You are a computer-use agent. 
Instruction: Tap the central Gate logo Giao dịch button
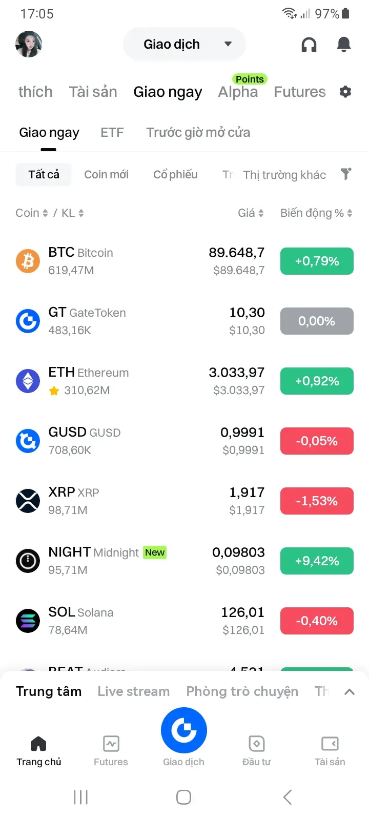(x=184, y=730)
